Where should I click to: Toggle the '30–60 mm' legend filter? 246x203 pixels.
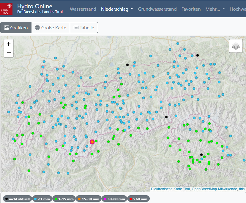tap(114, 199)
